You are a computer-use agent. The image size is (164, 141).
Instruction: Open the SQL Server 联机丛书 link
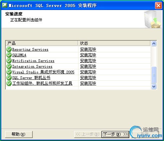[x=31, y=78]
